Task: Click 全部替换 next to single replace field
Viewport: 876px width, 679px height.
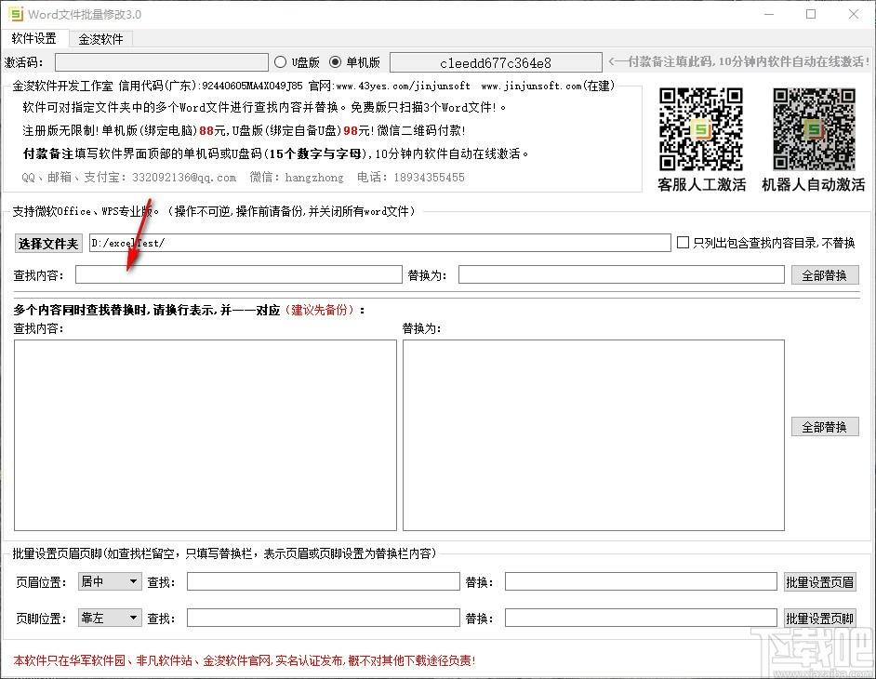Action: coord(825,275)
